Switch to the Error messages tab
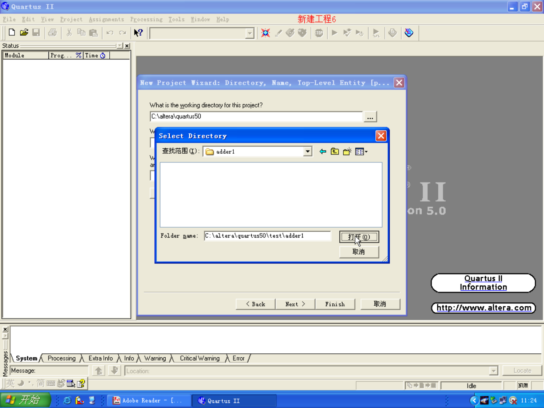Viewport: 544px width, 408px height. [239, 358]
